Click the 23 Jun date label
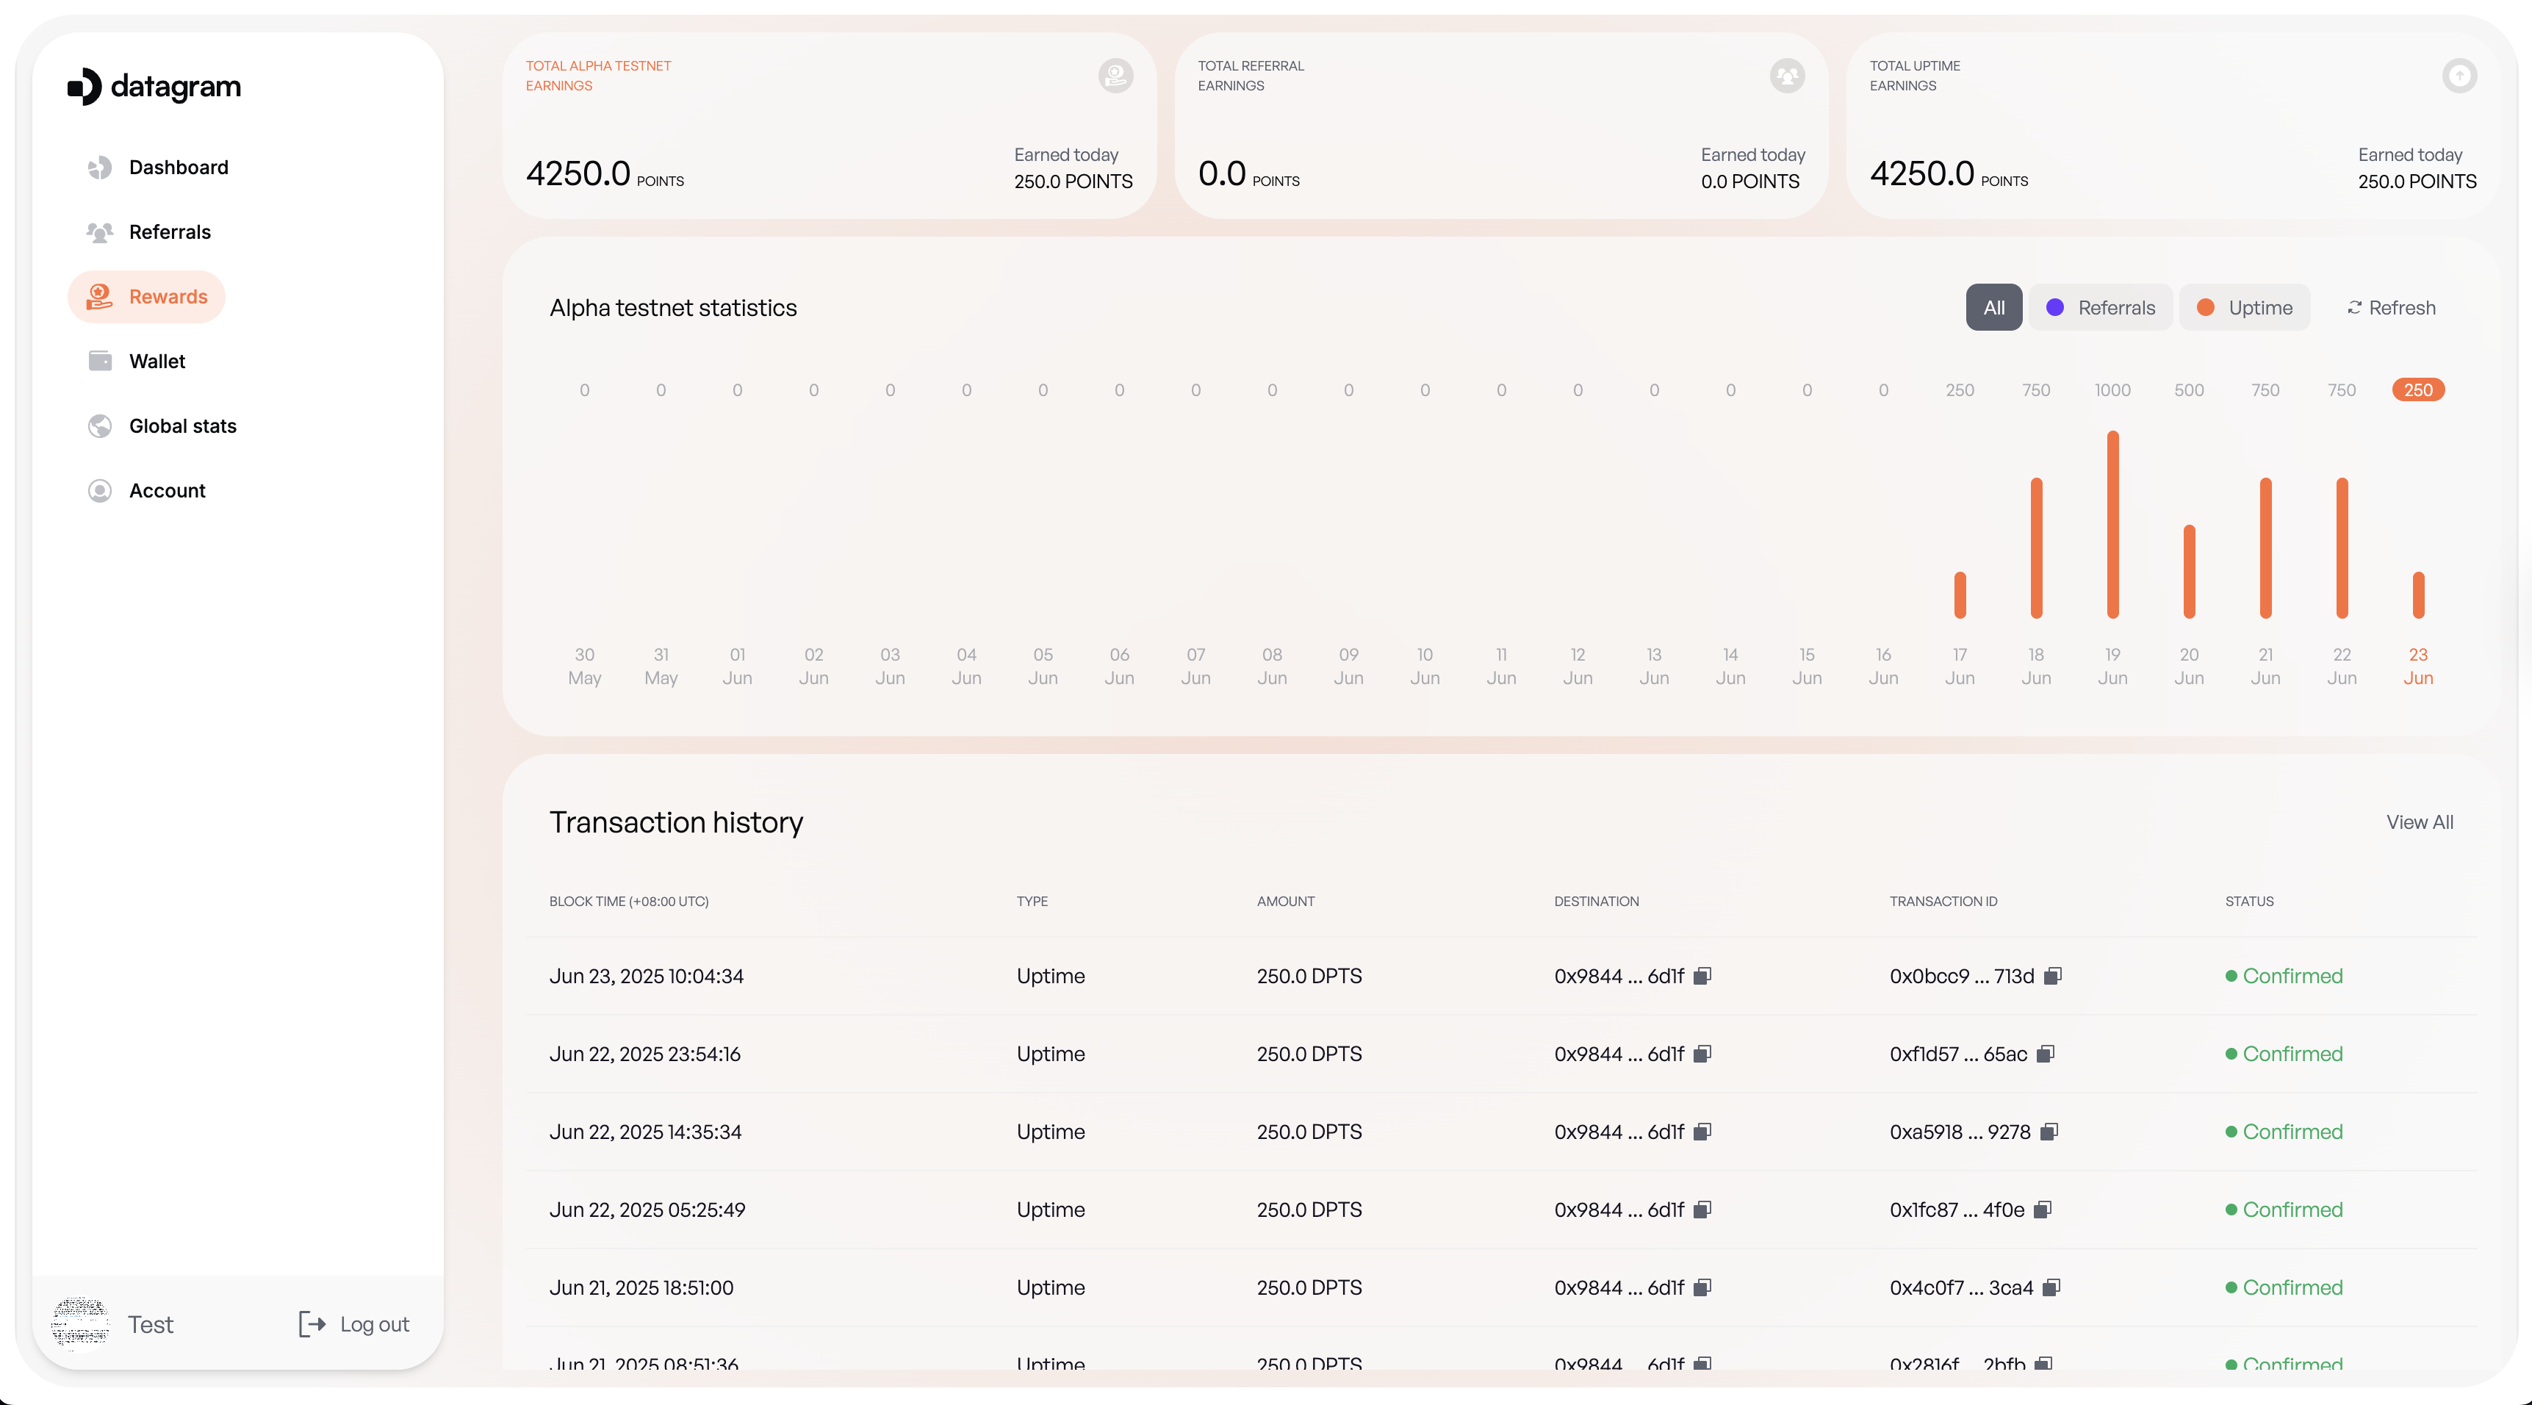 pos(2418,666)
